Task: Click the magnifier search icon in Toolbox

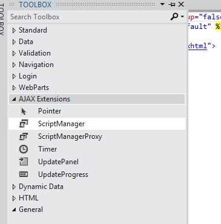Action: click(x=174, y=17)
